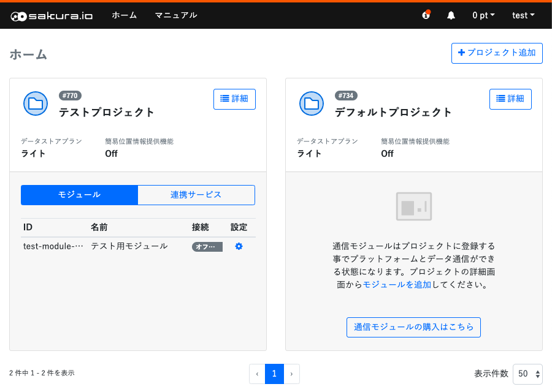Go to ホーム in the navbar
The width and height of the screenshot is (552, 392).
(x=125, y=15)
